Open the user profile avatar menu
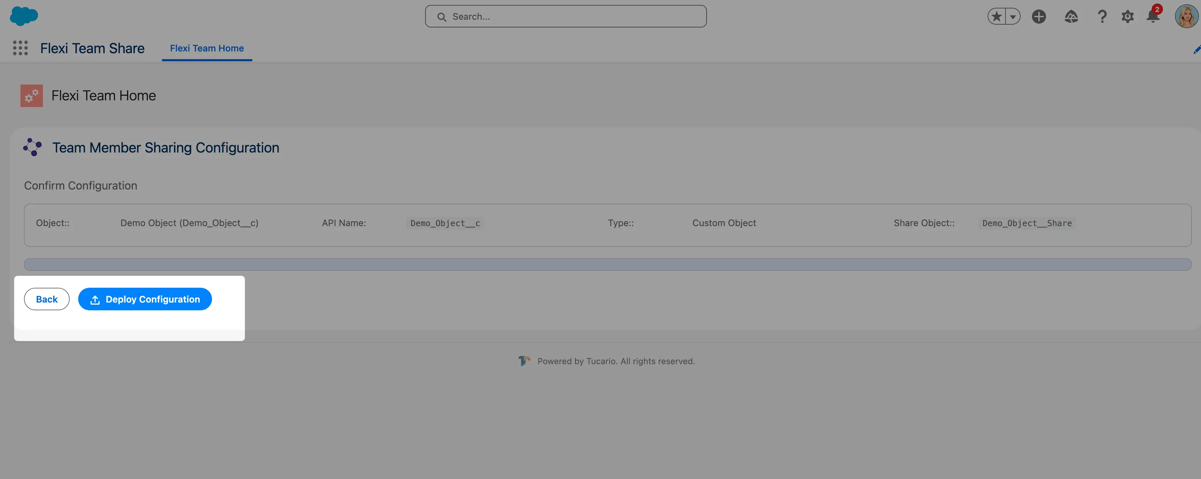 coord(1186,16)
